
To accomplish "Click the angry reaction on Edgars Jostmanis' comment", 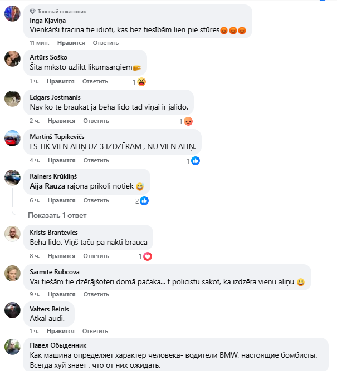I will 188,121.
